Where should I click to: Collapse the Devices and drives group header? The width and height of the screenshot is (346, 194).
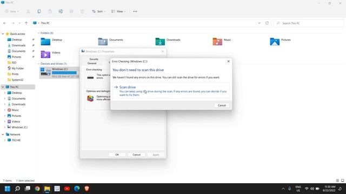click(x=38, y=64)
